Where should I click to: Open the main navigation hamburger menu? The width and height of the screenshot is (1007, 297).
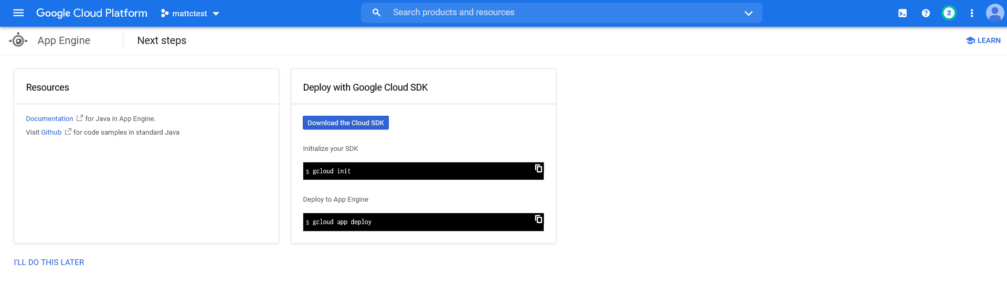(x=18, y=13)
